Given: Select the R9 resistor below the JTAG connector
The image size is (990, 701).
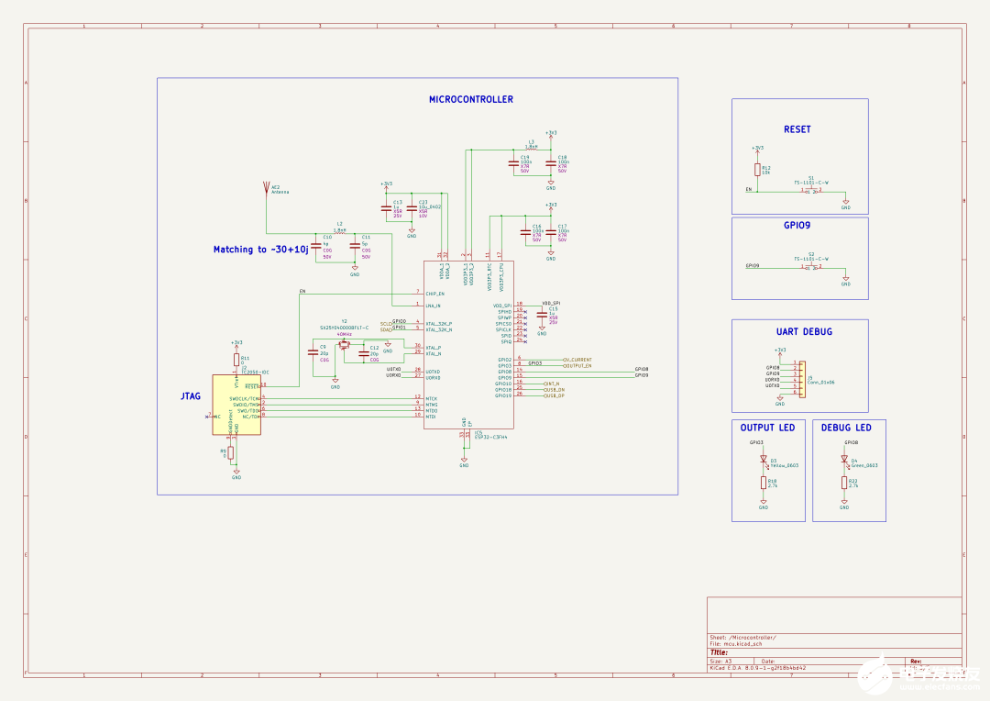Looking at the screenshot, I should point(231,452).
